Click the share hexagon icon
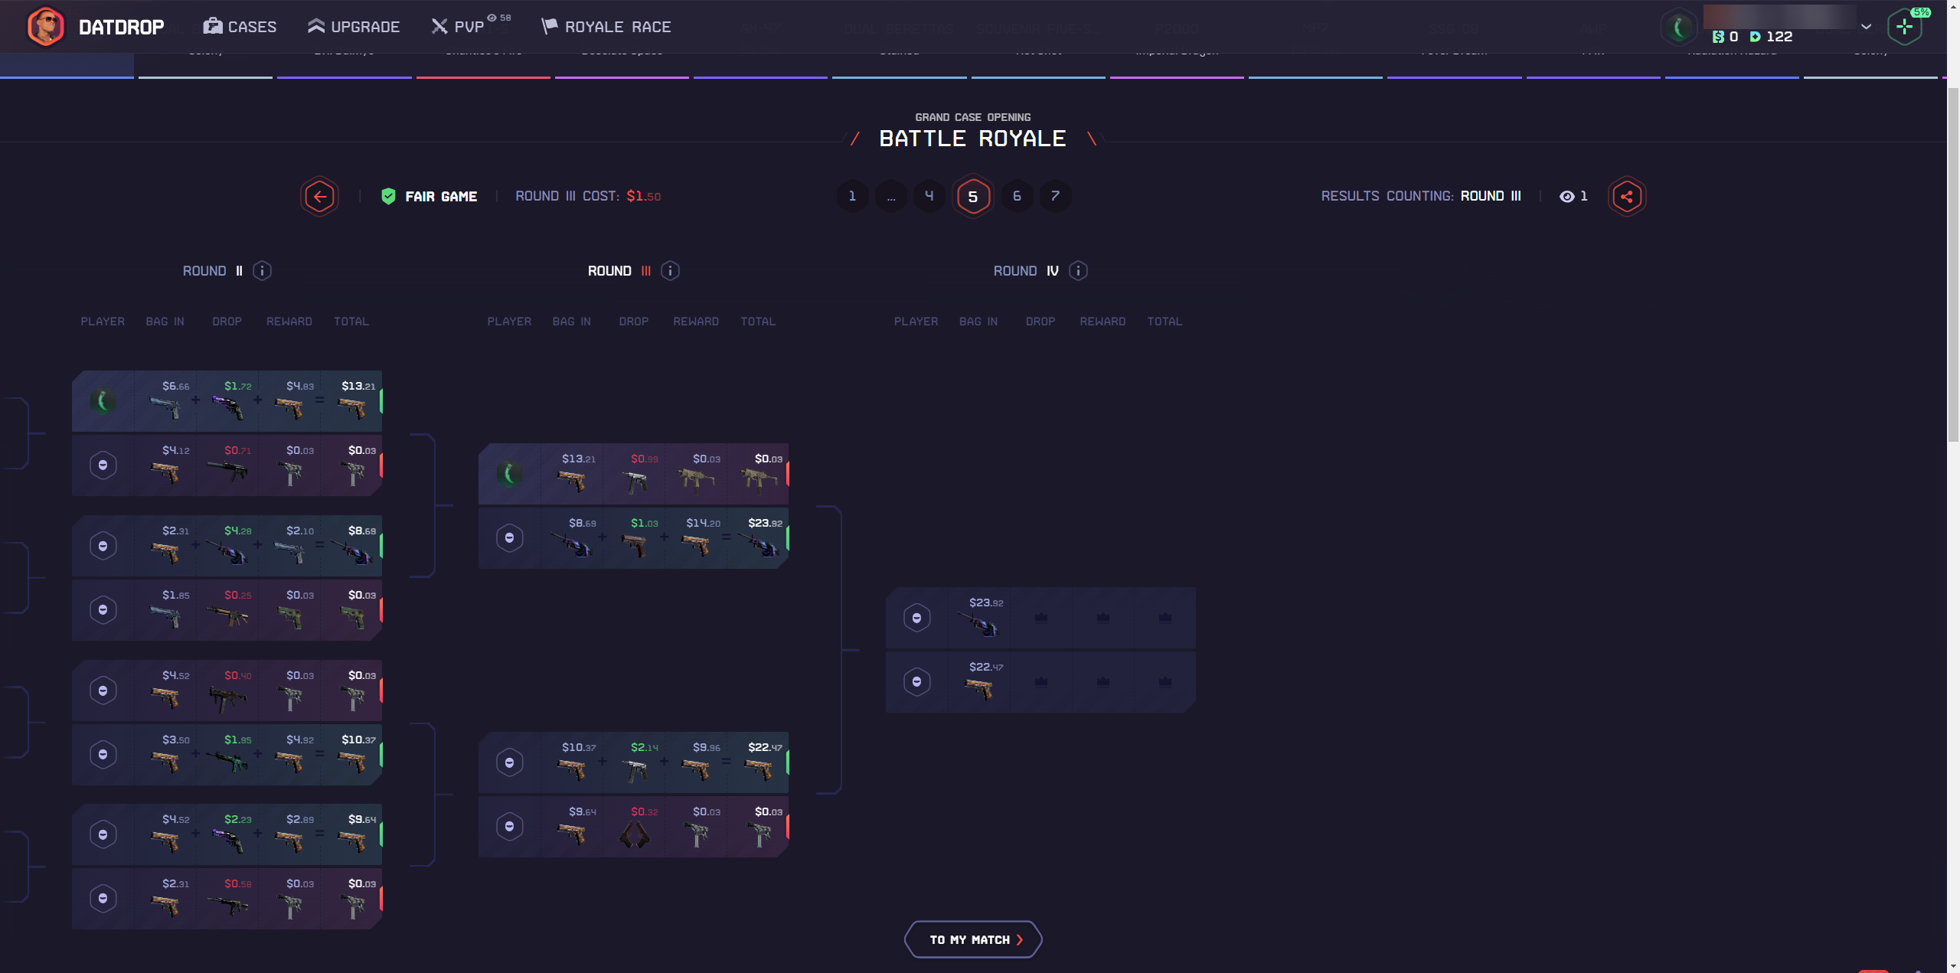 click(x=1627, y=197)
